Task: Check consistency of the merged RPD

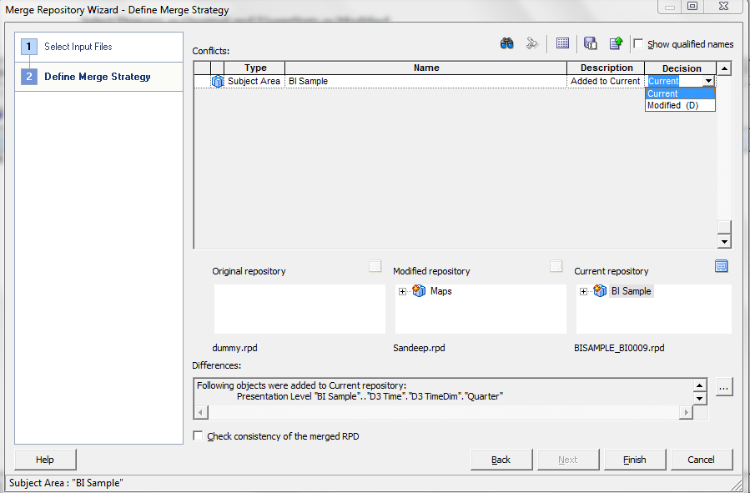Action: tap(198, 435)
